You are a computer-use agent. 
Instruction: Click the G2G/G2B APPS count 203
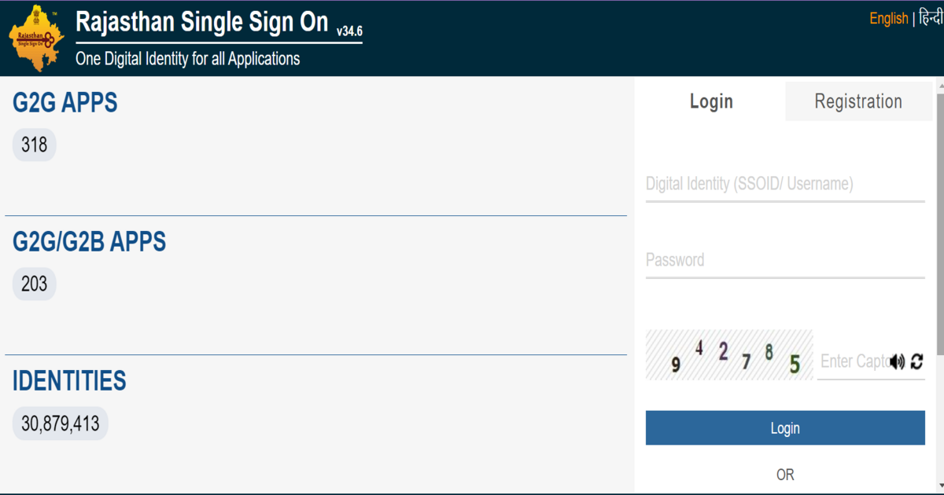coord(34,284)
